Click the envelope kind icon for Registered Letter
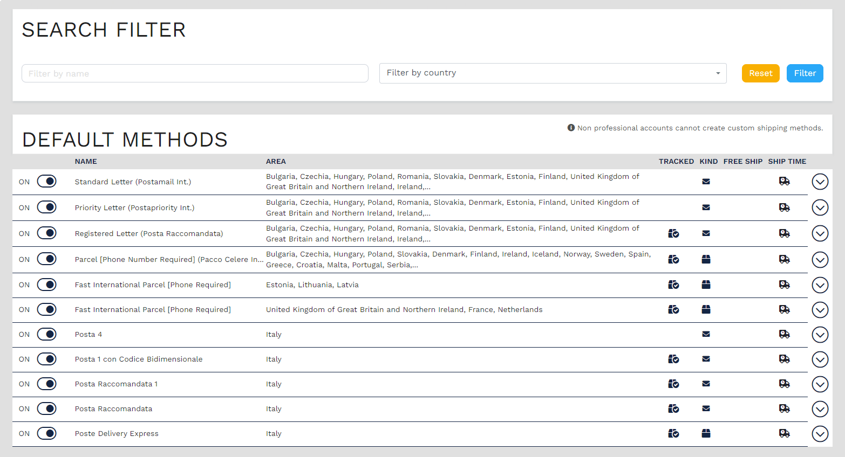 706,233
